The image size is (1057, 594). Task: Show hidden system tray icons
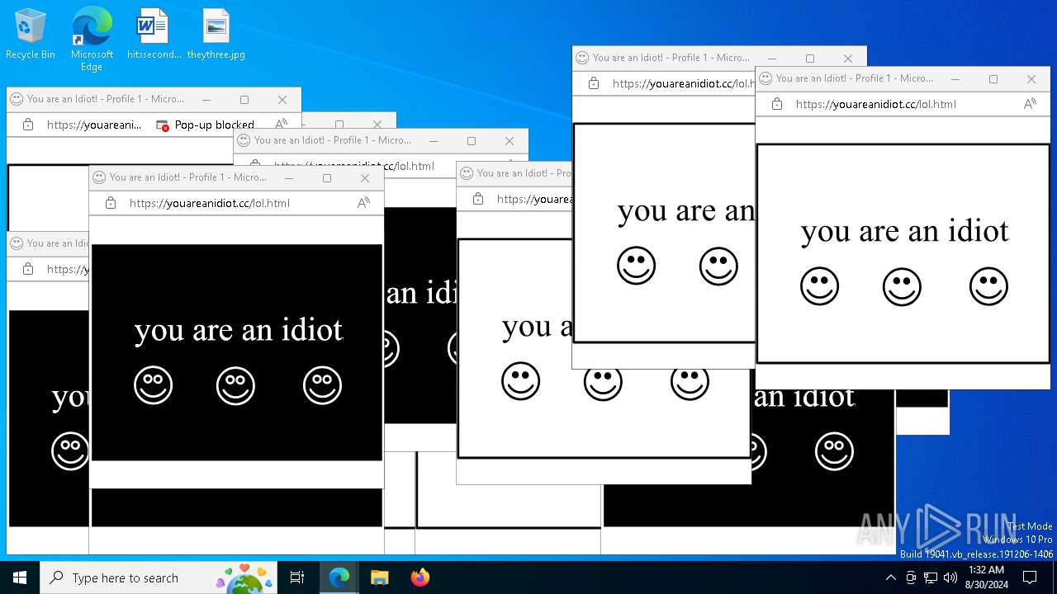click(x=890, y=577)
